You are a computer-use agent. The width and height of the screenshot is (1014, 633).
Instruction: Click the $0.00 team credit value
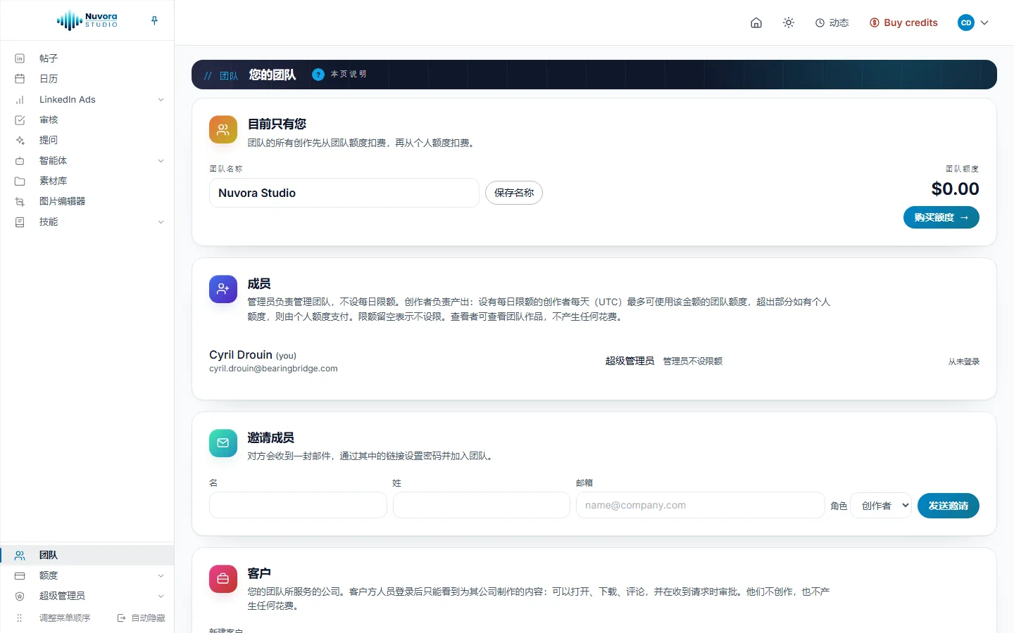click(955, 188)
